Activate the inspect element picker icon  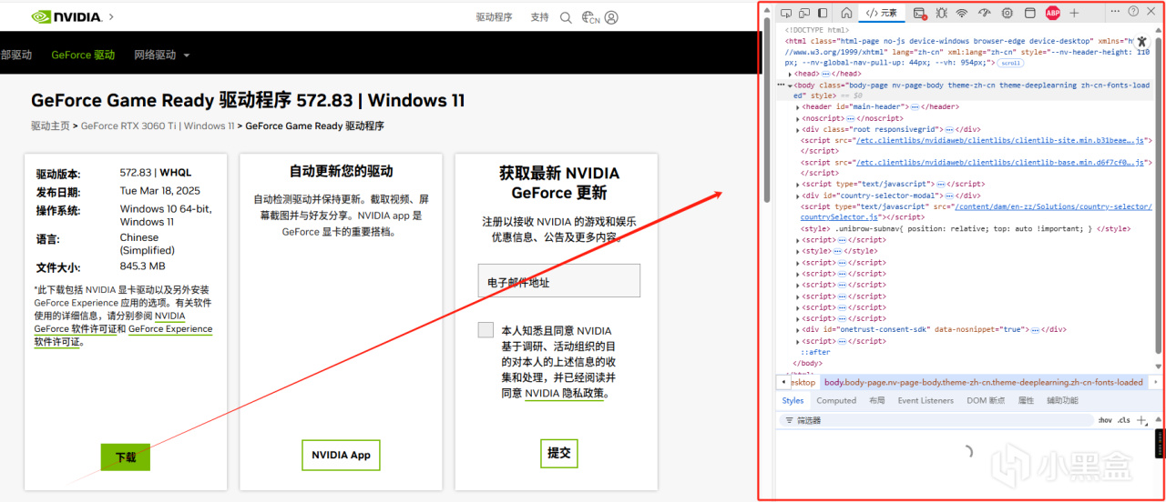(786, 13)
